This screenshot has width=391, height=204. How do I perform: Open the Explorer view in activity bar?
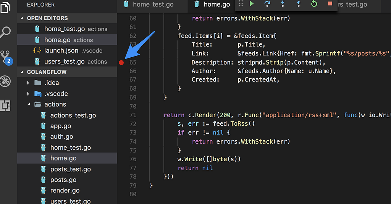(5, 7)
